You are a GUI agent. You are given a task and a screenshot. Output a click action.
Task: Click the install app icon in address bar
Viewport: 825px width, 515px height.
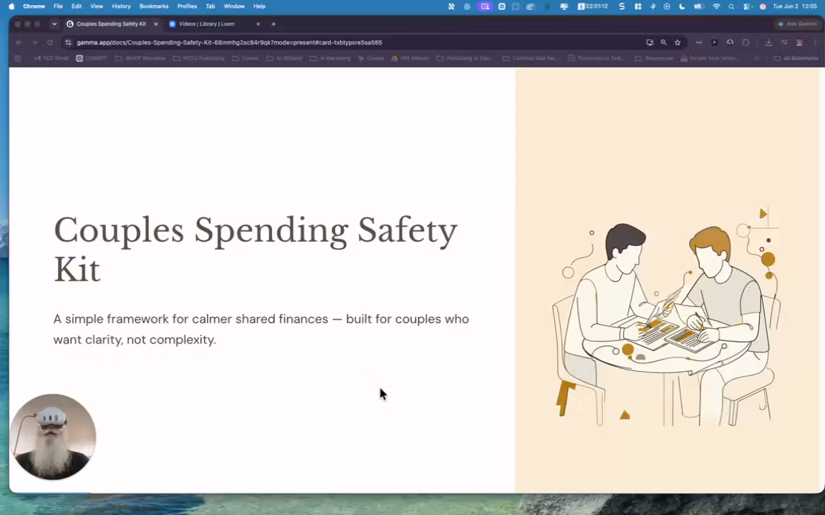pos(650,43)
